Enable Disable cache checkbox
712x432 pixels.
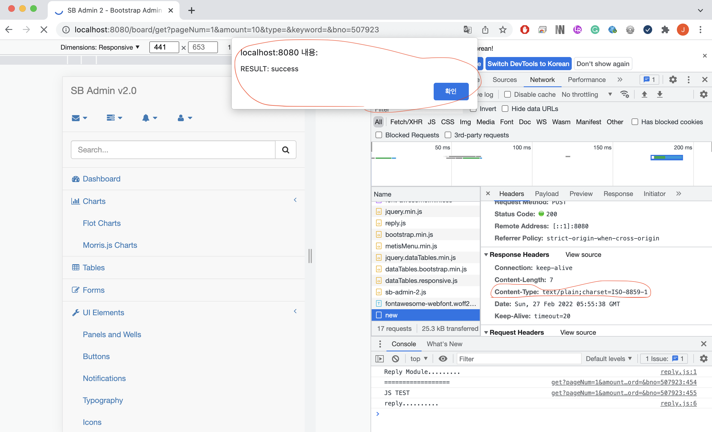coord(508,94)
